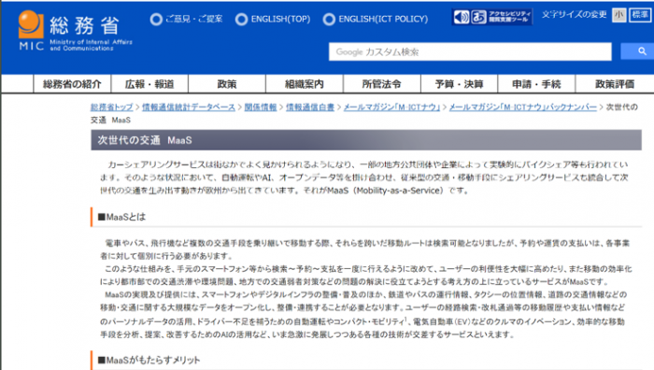Open the speaker read-aloud accessibility icon

(461, 17)
